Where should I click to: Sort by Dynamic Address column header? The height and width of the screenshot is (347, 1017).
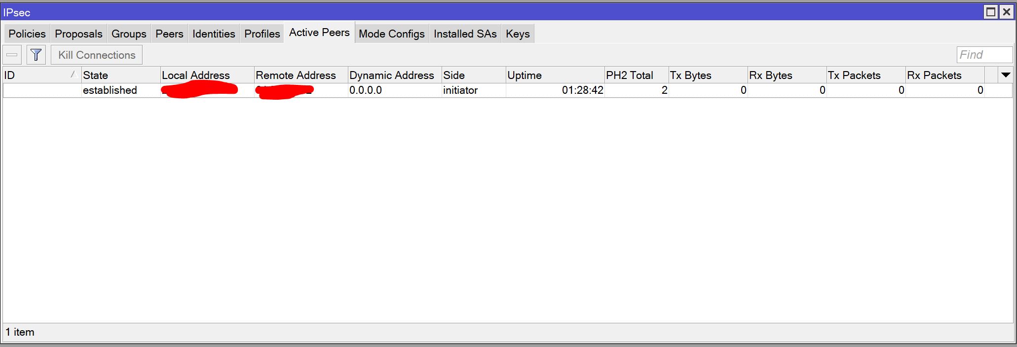[x=395, y=75]
